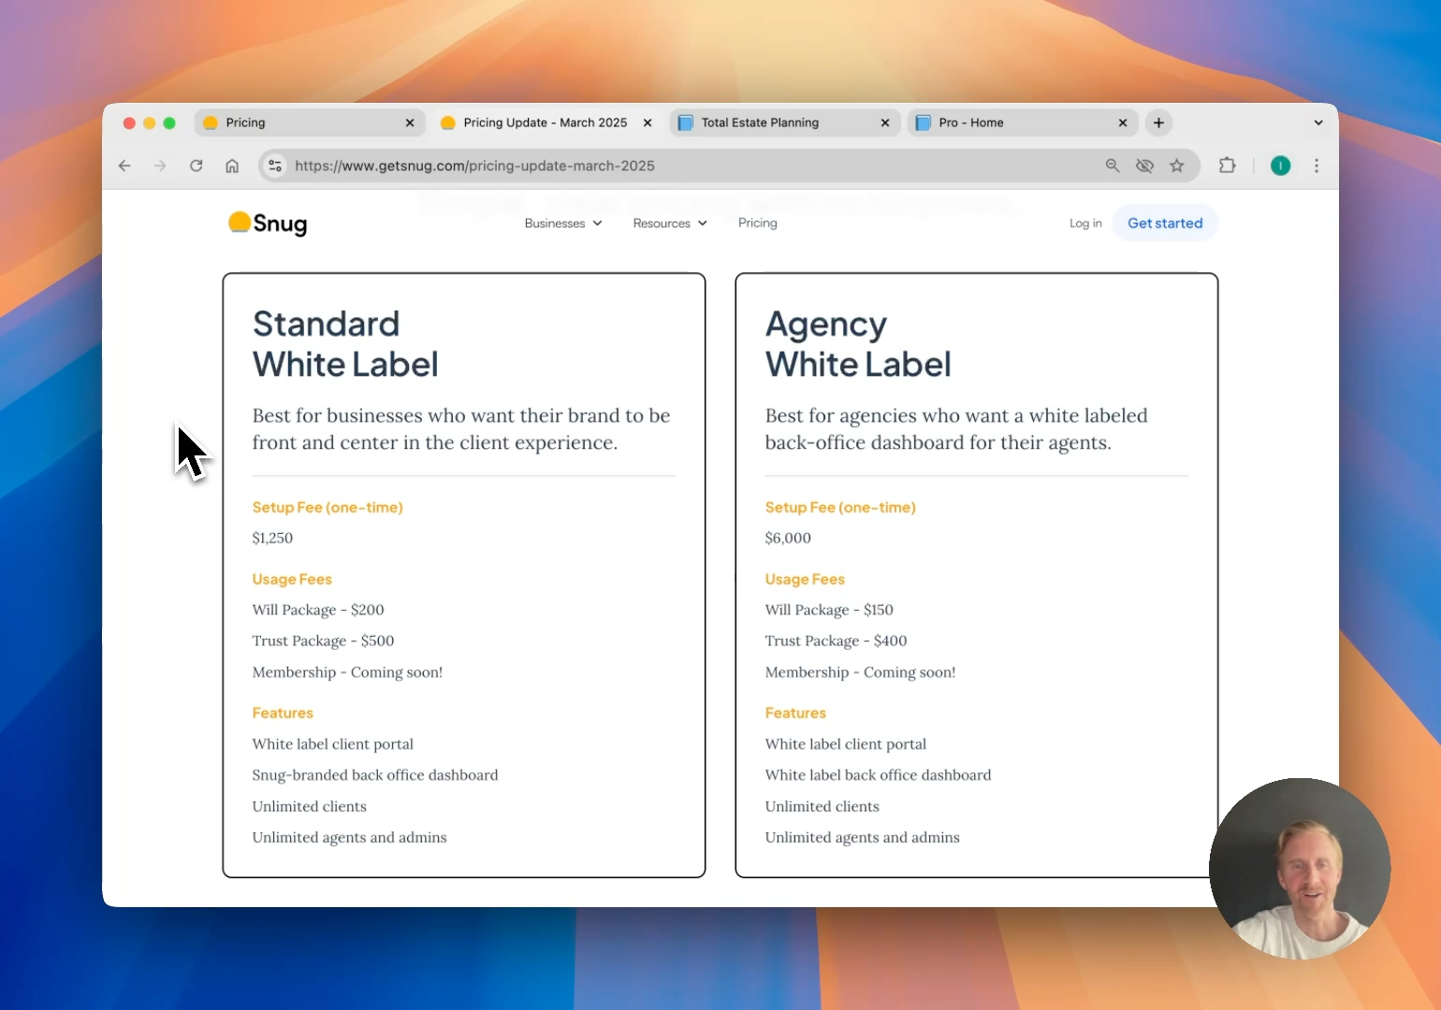Close the Pricing Update - March 2025 tab
Viewport: 1441px width, 1010px height.
(648, 123)
